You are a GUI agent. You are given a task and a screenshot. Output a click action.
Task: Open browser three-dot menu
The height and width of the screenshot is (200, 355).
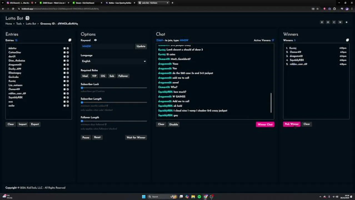point(352,9)
